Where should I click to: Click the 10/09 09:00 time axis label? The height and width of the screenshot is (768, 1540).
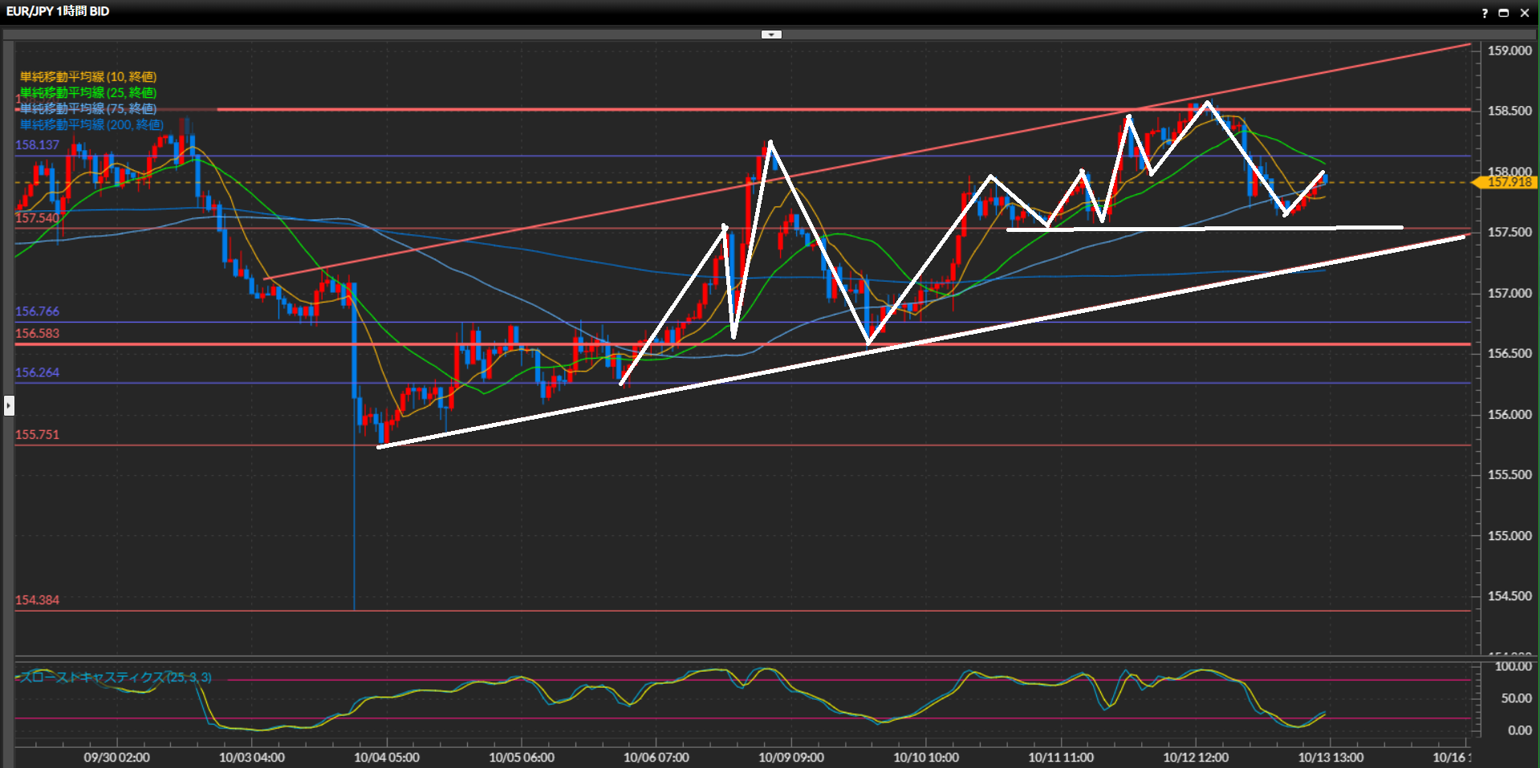coord(790,758)
